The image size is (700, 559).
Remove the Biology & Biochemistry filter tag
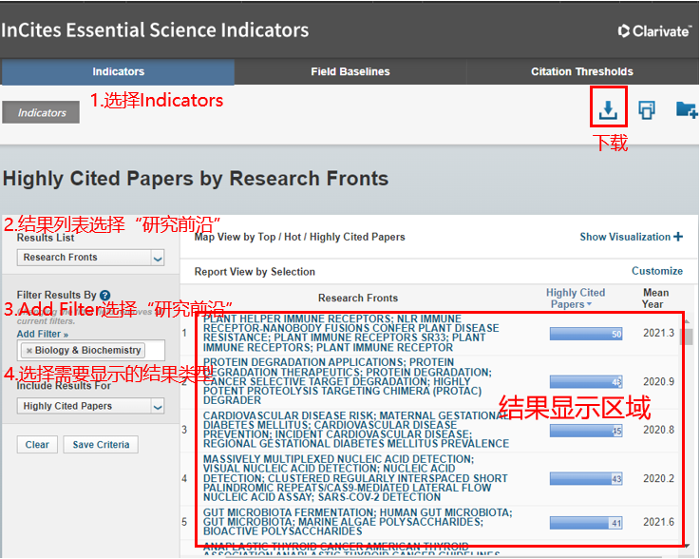click(x=29, y=350)
